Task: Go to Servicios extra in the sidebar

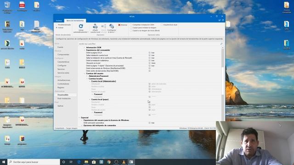Action: pos(63,73)
